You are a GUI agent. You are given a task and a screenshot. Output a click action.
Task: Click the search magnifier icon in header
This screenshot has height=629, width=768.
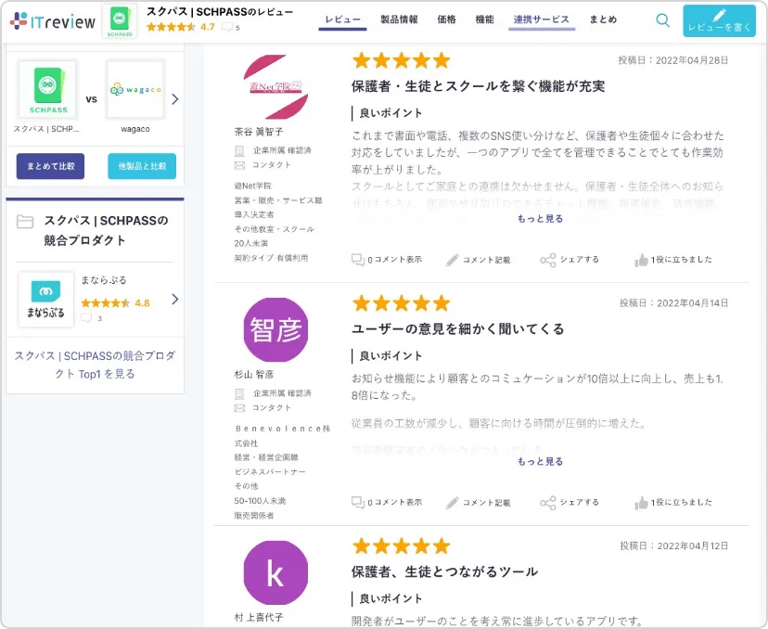(x=662, y=20)
